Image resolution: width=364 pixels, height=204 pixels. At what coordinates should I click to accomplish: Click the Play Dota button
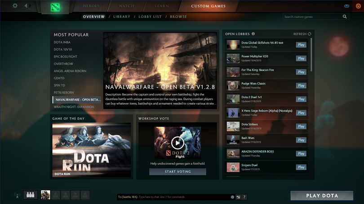coord(322,195)
